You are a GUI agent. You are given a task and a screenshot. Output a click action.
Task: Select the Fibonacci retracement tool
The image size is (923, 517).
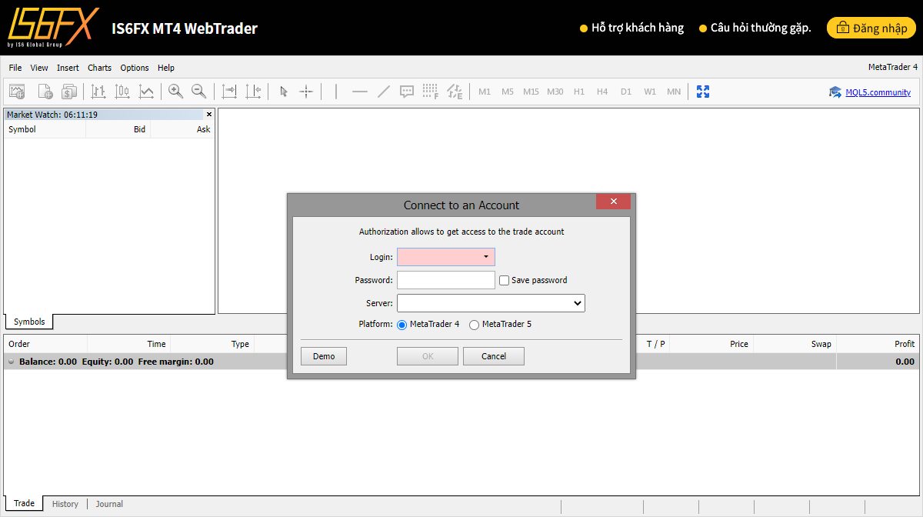point(431,92)
